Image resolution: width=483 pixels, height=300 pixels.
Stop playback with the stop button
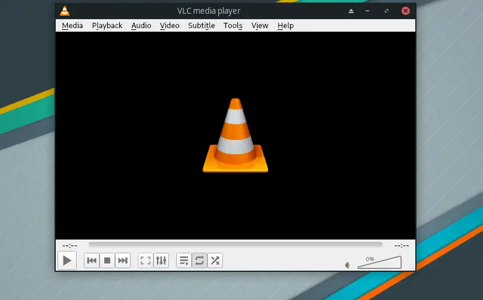point(107,260)
